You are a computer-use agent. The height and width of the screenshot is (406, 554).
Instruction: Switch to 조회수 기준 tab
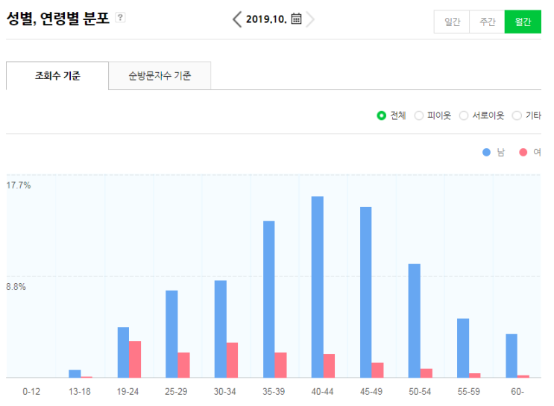[x=57, y=76]
